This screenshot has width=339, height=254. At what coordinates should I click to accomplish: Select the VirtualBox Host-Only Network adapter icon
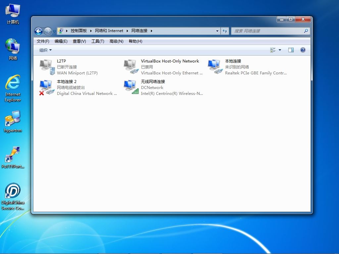tap(131, 67)
